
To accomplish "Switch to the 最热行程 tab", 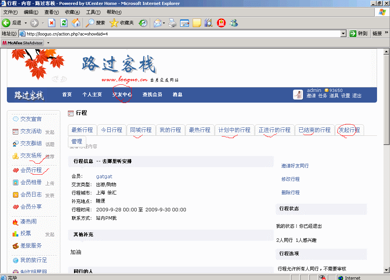I will click(200, 130).
